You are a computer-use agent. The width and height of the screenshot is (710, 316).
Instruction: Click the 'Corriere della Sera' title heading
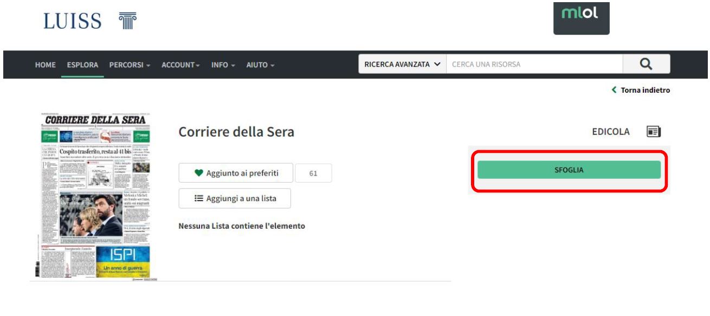coord(236,133)
